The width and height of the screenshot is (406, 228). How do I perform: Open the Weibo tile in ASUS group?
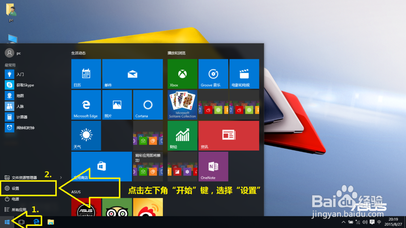(x=148, y=207)
